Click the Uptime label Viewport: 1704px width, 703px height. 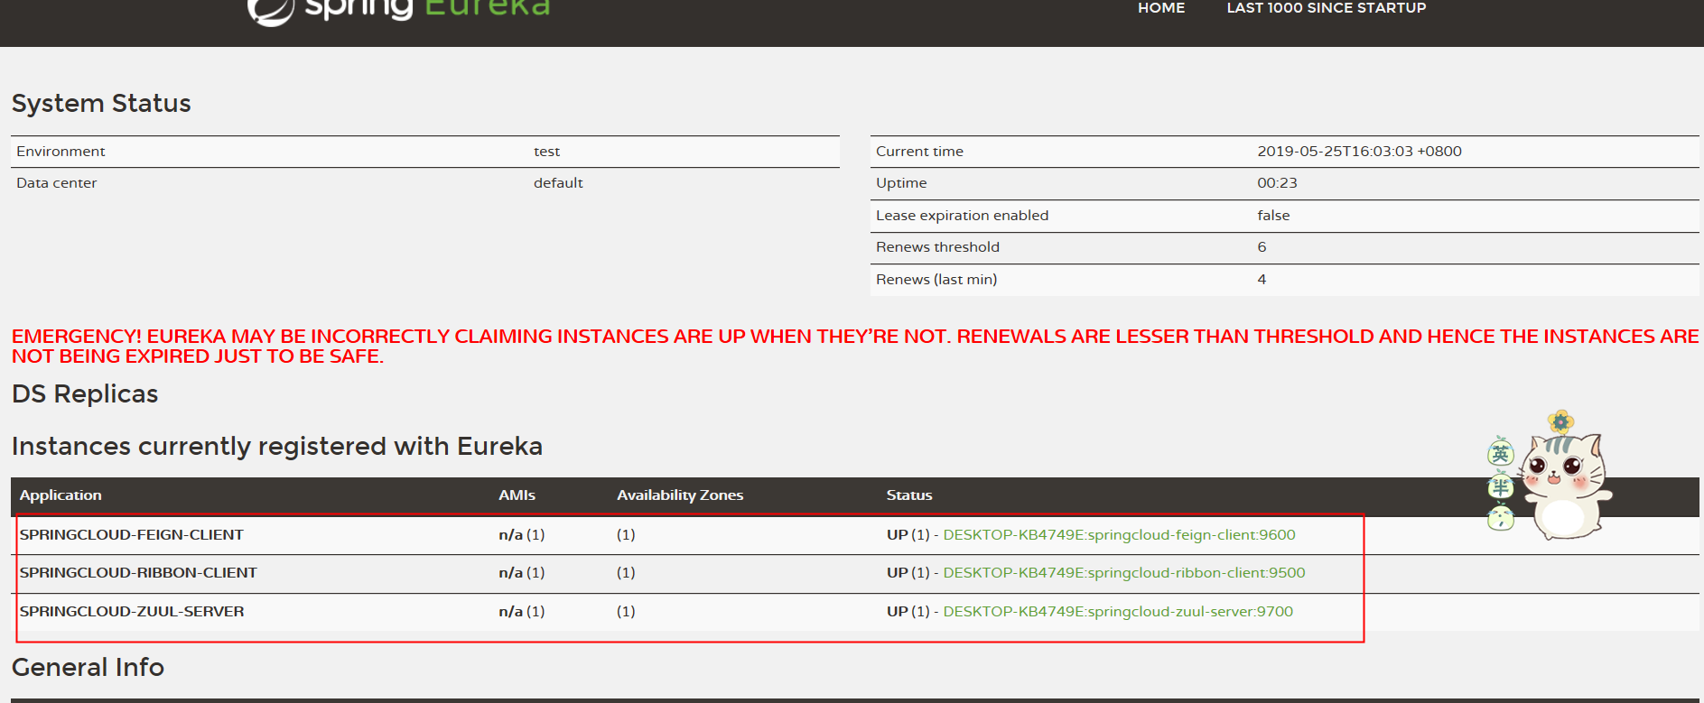point(901,183)
